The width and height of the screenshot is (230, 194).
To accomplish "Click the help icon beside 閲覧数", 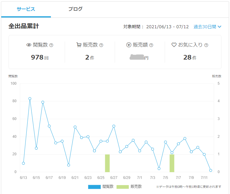I will tap(51, 45).
